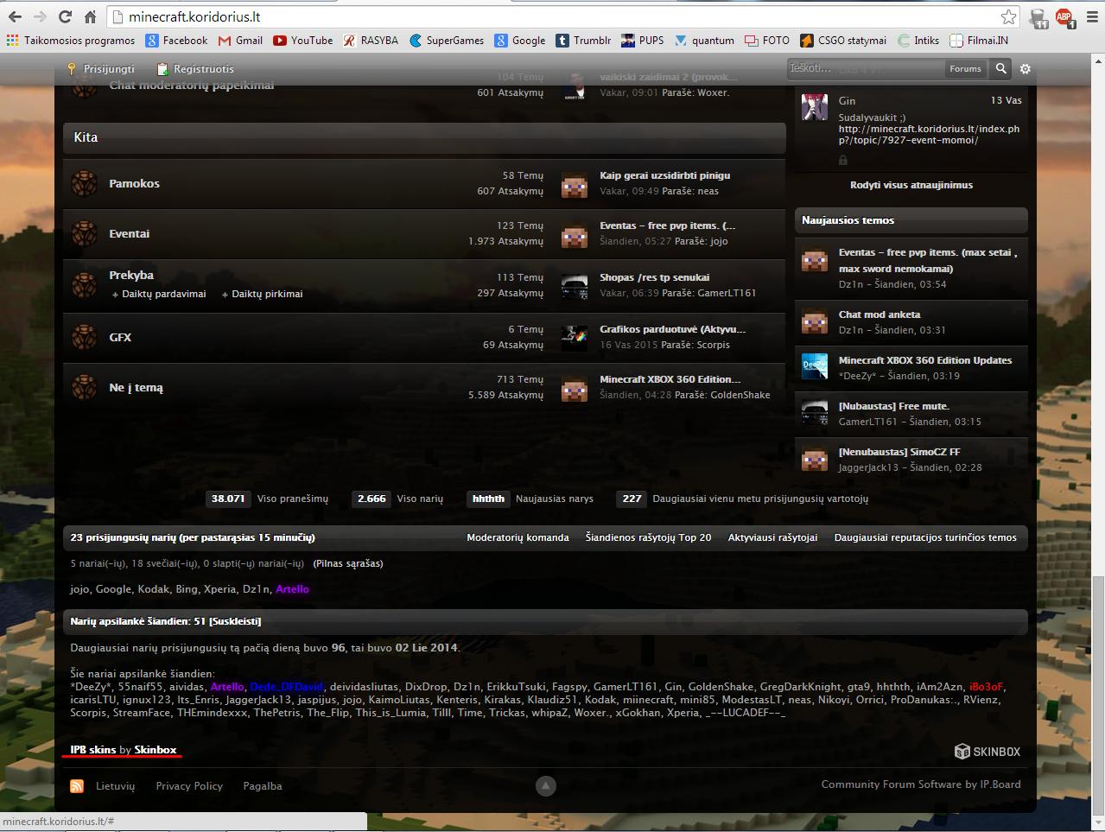Click the Ne į temą forum icon
This screenshot has height=832, width=1105.
[84, 387]
